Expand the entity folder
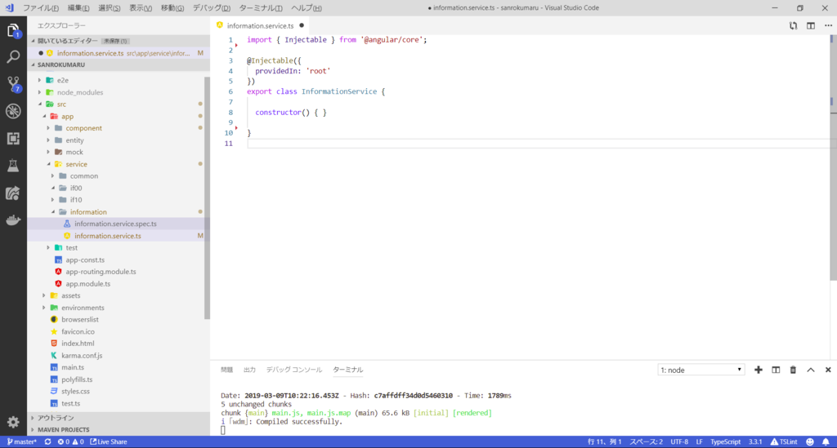The image size is (837, 448). tap(74, 140)
